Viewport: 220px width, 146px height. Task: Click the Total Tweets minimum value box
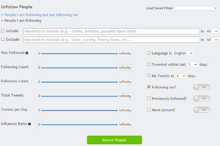click(x=39, y=96)
